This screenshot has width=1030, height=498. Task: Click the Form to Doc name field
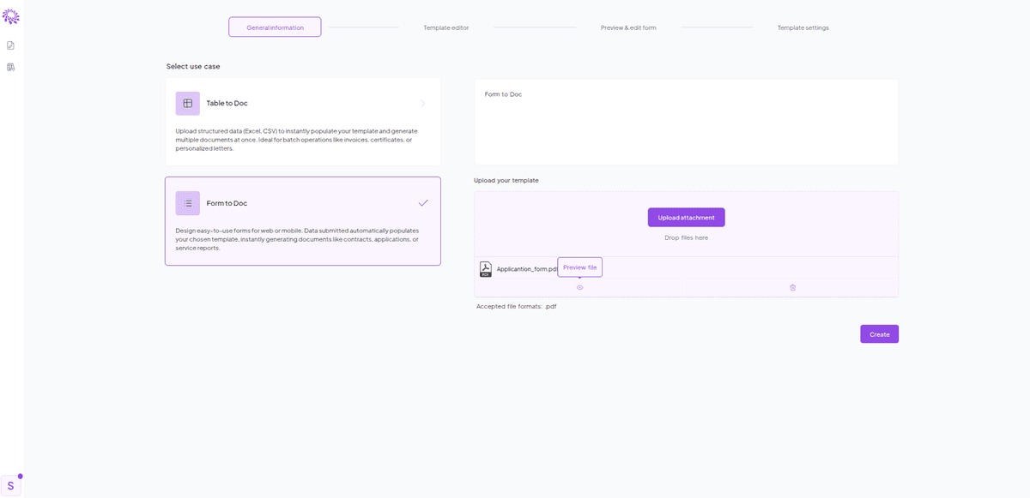601,94
